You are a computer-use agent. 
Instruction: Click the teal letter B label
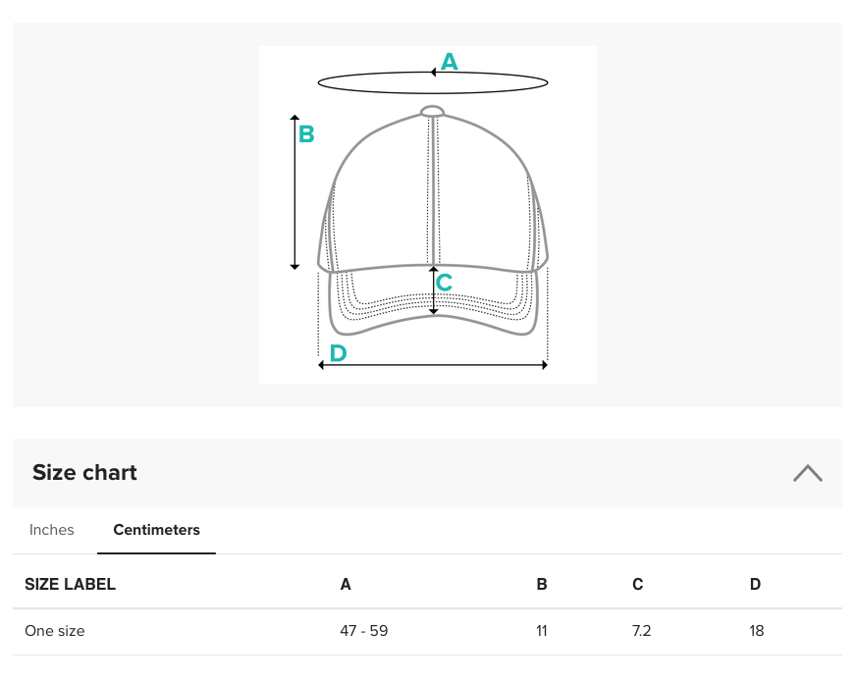click(x=306, y=133)
